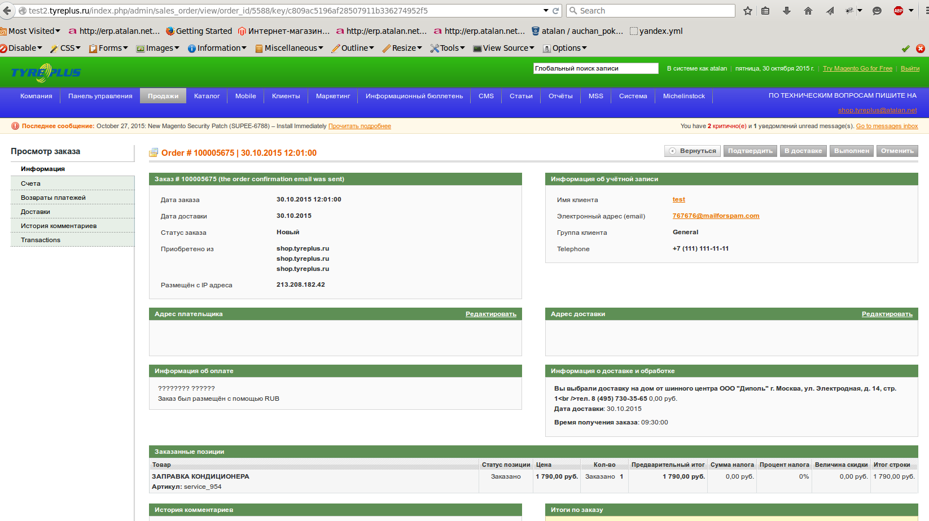Select the Transactions sidebar tab
Screen dimensions: 929x521
(72, 240)
